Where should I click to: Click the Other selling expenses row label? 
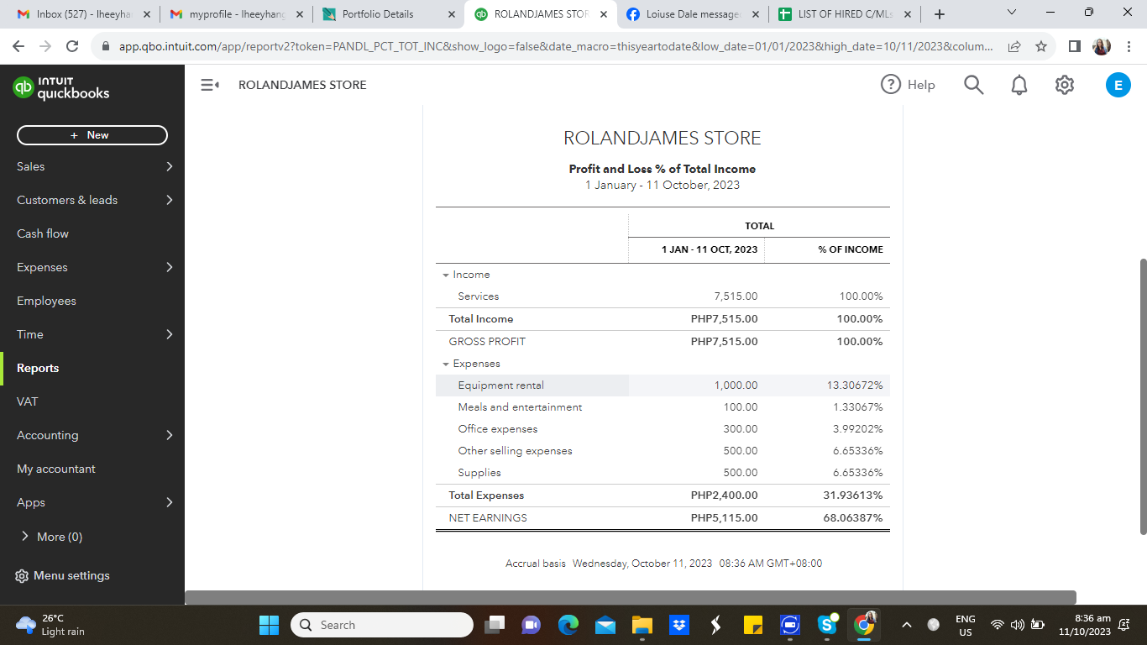[515, 451]
